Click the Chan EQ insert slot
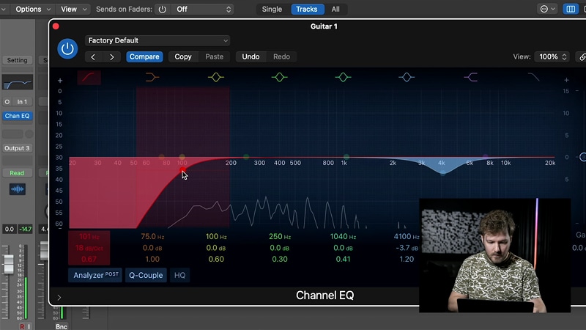This screenshot has height=330, width=586. click(x=17, y=116)
